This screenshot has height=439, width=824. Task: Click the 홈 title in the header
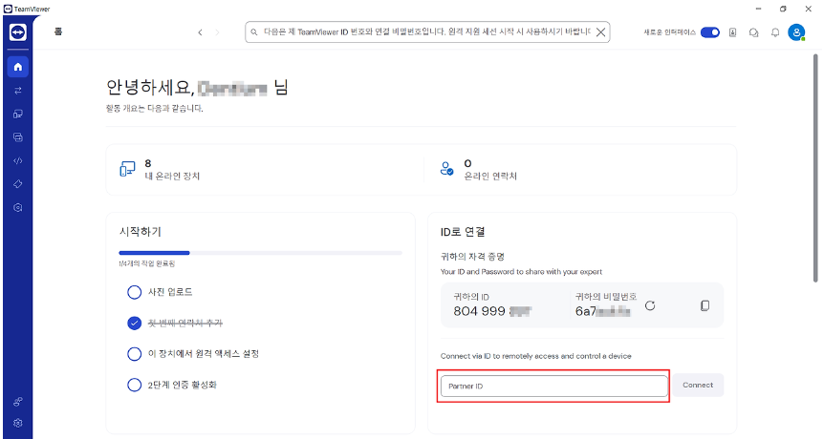click(58, 31)
